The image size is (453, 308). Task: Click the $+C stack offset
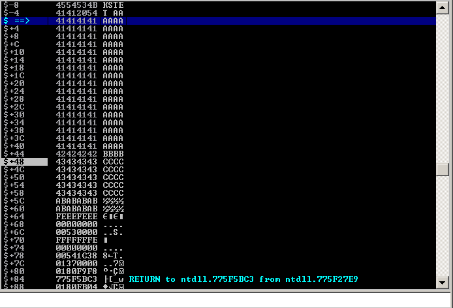click(x=12, y=44)
